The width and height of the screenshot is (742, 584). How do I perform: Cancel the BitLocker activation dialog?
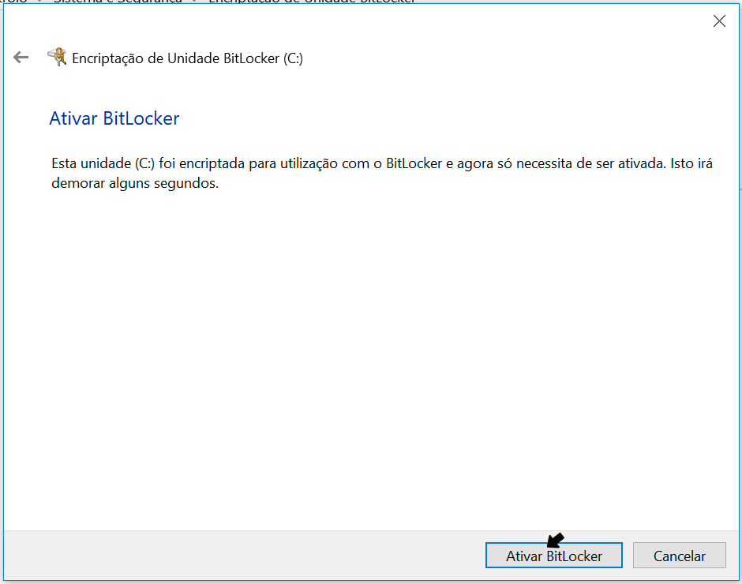(x=679, y=555)
